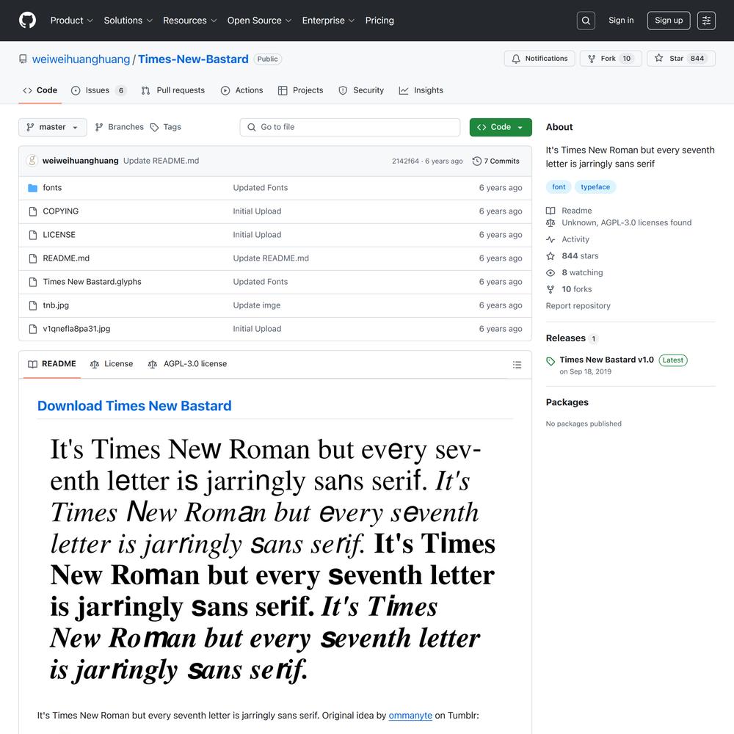
Task: View the 7 Commits history
Action: (x=496, y=161)
